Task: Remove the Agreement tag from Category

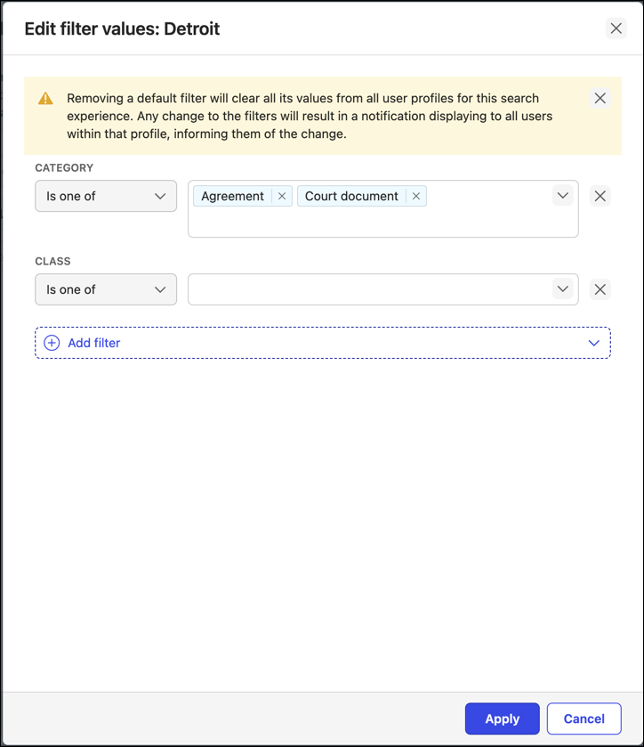Action: [x=282, y=196]
